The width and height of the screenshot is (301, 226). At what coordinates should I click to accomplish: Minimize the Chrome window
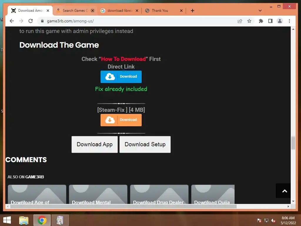tap(271, 7)
